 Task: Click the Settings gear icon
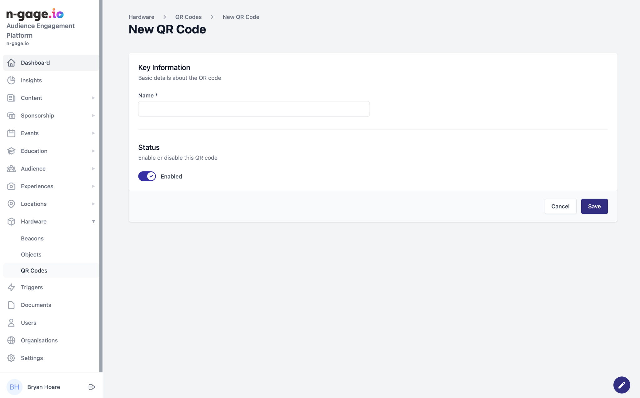coord(11,358)
